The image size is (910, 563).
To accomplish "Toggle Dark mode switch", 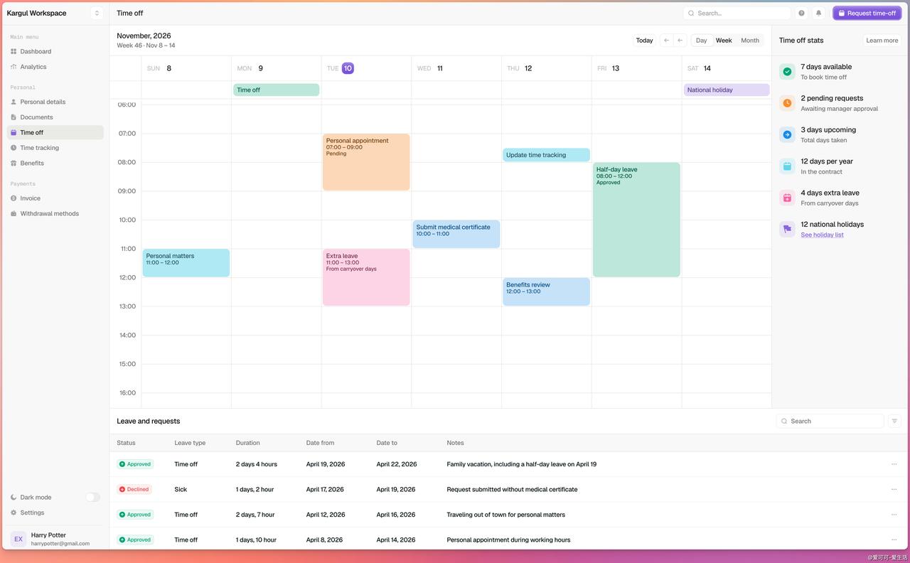I will tap(93, 498).
